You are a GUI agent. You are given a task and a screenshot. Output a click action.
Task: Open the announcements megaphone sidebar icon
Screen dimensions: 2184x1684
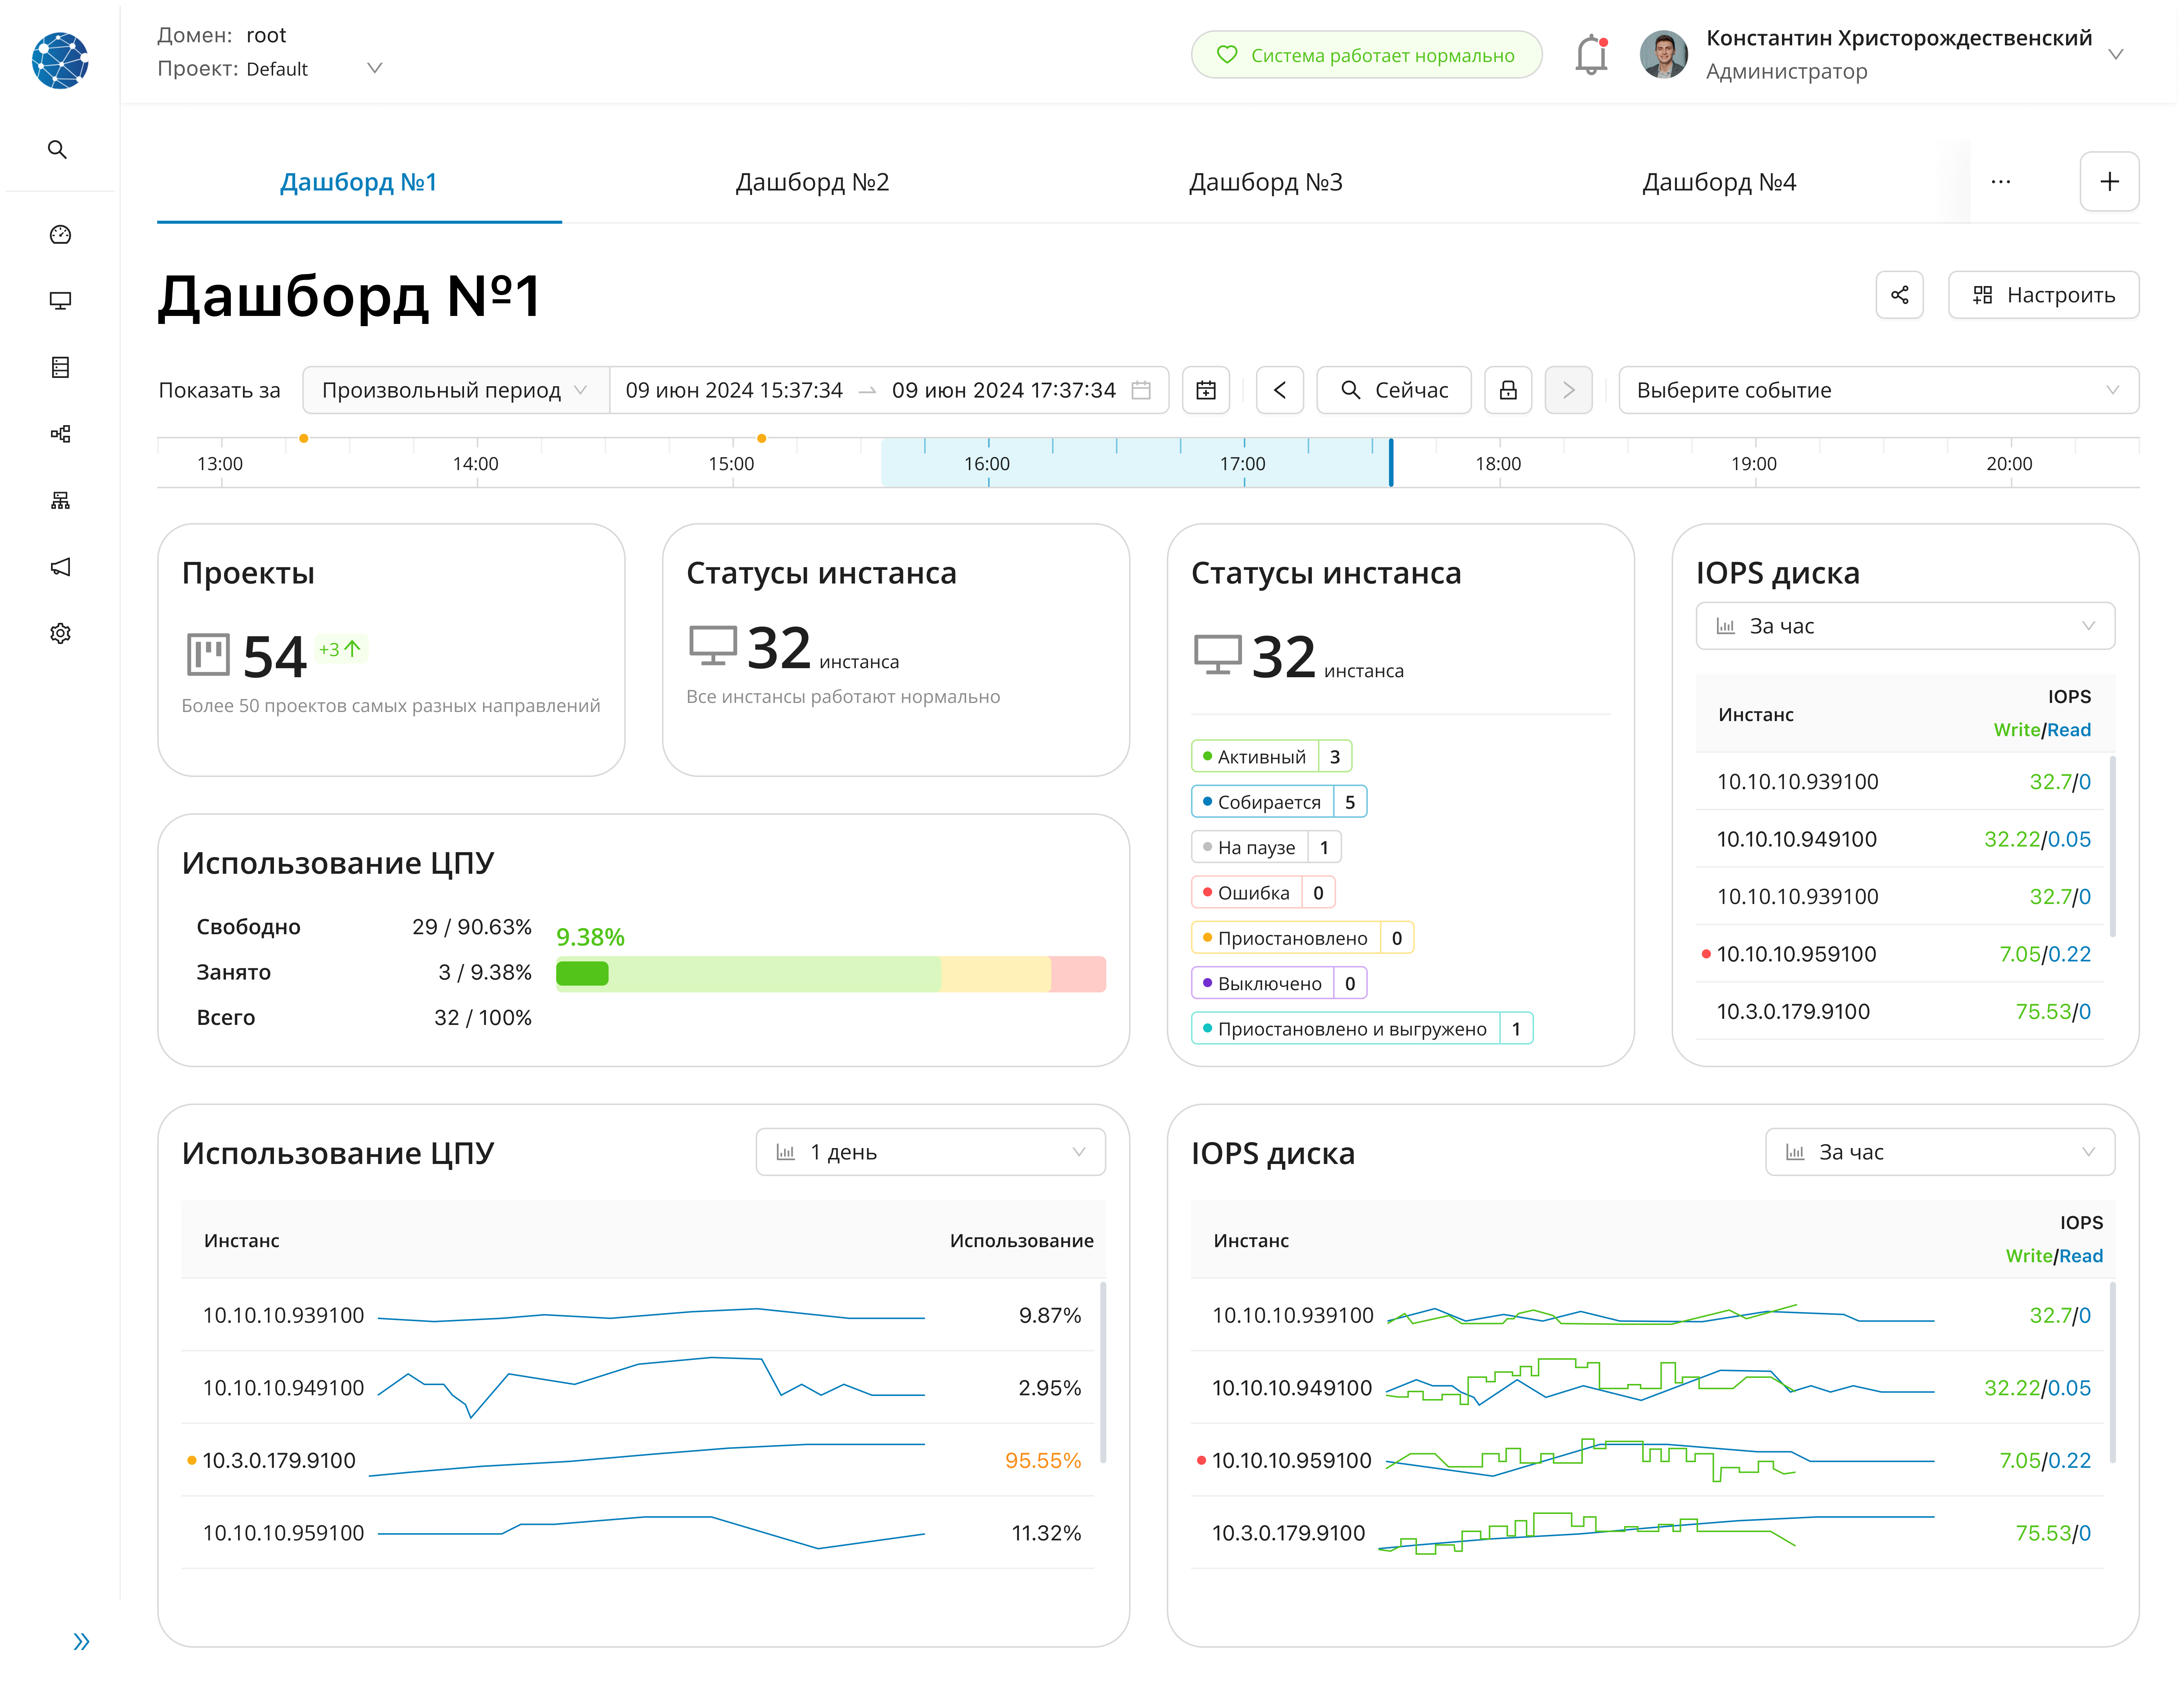click(x=60, y=567)
